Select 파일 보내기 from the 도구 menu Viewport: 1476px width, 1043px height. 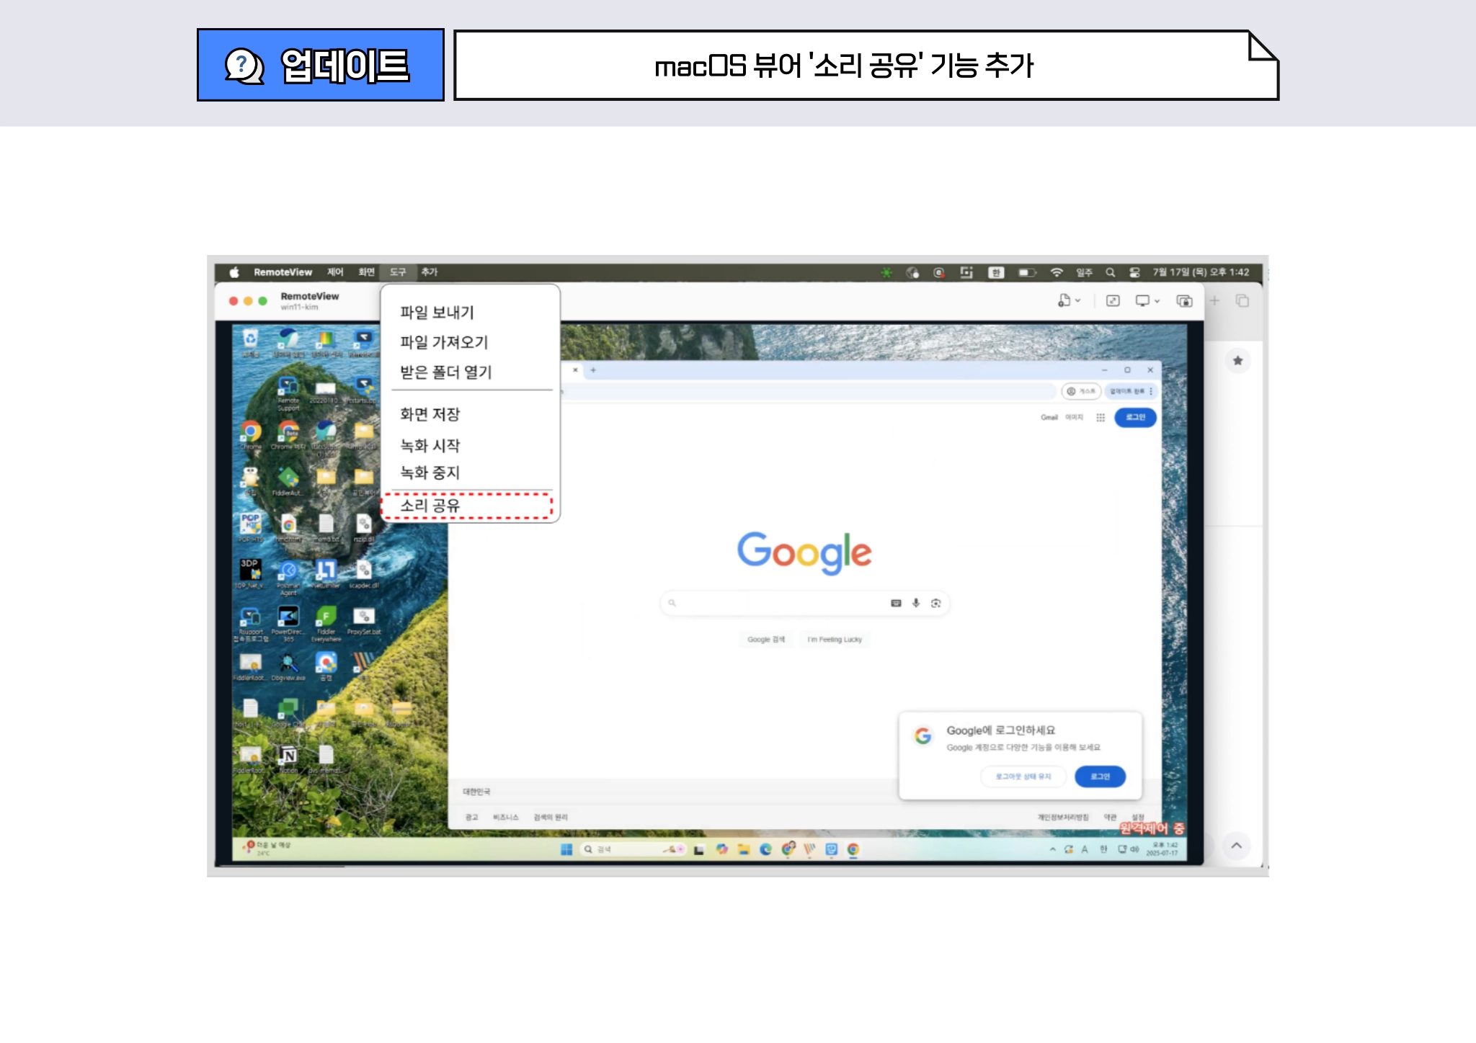435,312
